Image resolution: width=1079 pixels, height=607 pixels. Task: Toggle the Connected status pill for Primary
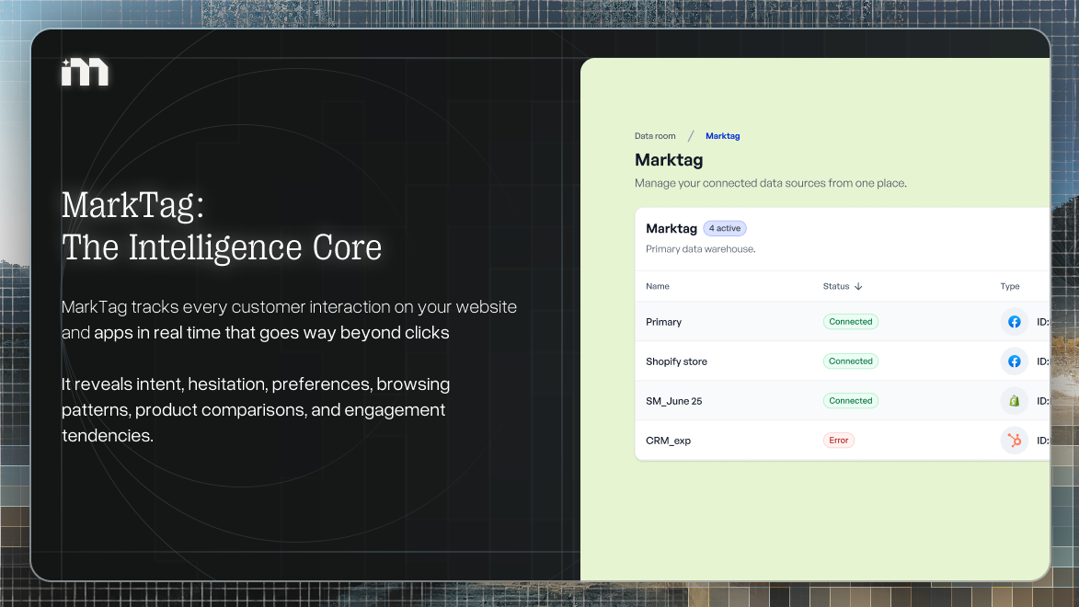[x=850, y=321]
